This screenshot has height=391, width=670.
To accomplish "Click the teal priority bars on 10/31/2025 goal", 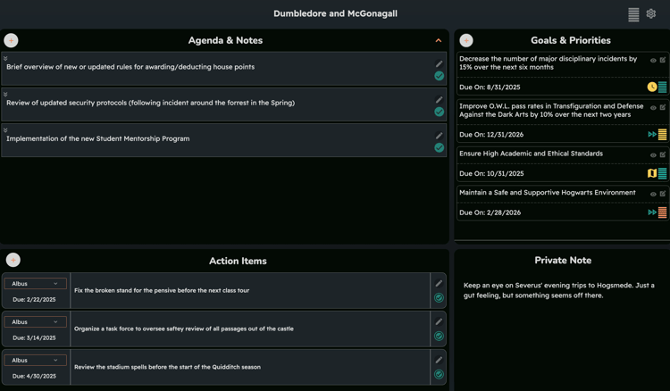I will tap(662, 173).
